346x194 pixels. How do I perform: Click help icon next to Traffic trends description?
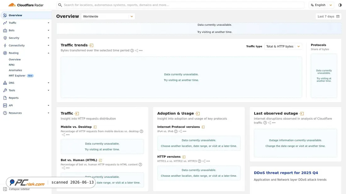click(132, 50)
